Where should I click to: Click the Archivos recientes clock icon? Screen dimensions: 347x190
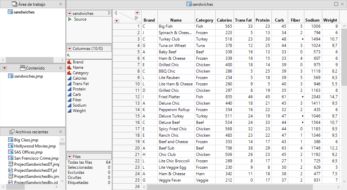(x=12, y=132)
